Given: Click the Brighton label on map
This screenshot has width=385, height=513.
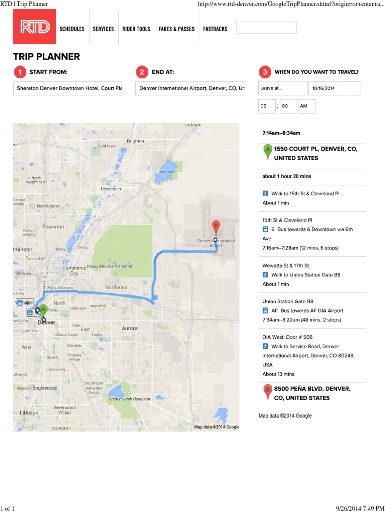Looking at the screenshot, I should pos(135,141).
